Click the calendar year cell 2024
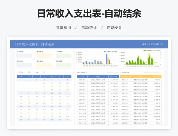The image size is (178, 136). [x=21, y=72]
